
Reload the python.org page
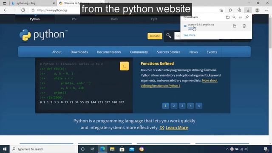point(23,10)
